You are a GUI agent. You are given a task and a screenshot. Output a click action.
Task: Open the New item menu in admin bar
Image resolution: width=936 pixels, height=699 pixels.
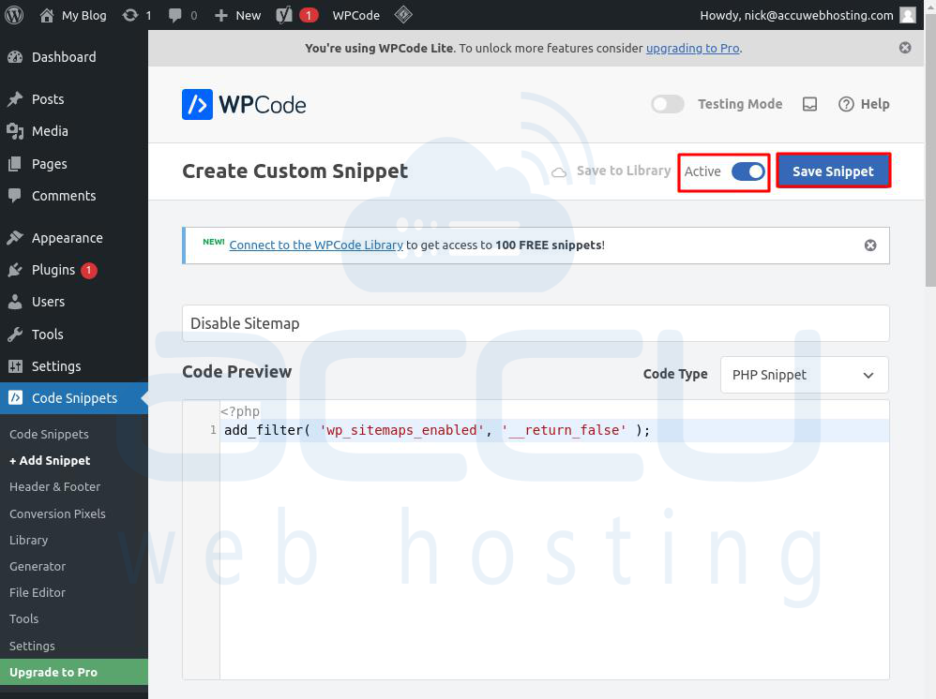237,14
